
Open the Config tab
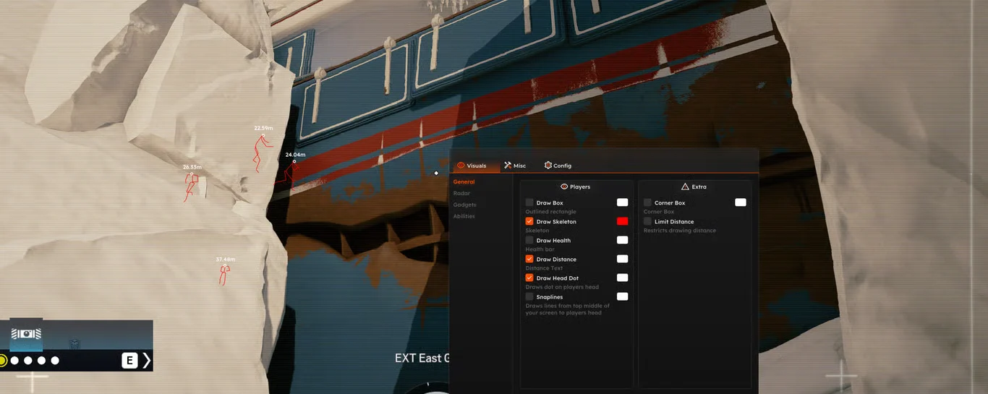558,166
